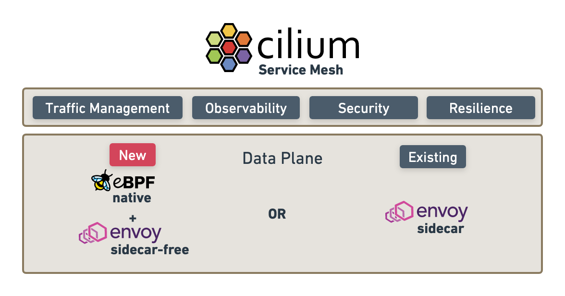The image size is (565, 296).
Task: Click the OR separator text
Action: [x=277, y=214]
